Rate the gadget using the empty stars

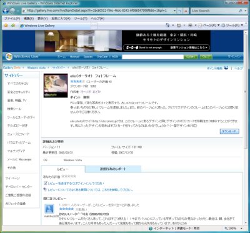click(x=69, y=176)
